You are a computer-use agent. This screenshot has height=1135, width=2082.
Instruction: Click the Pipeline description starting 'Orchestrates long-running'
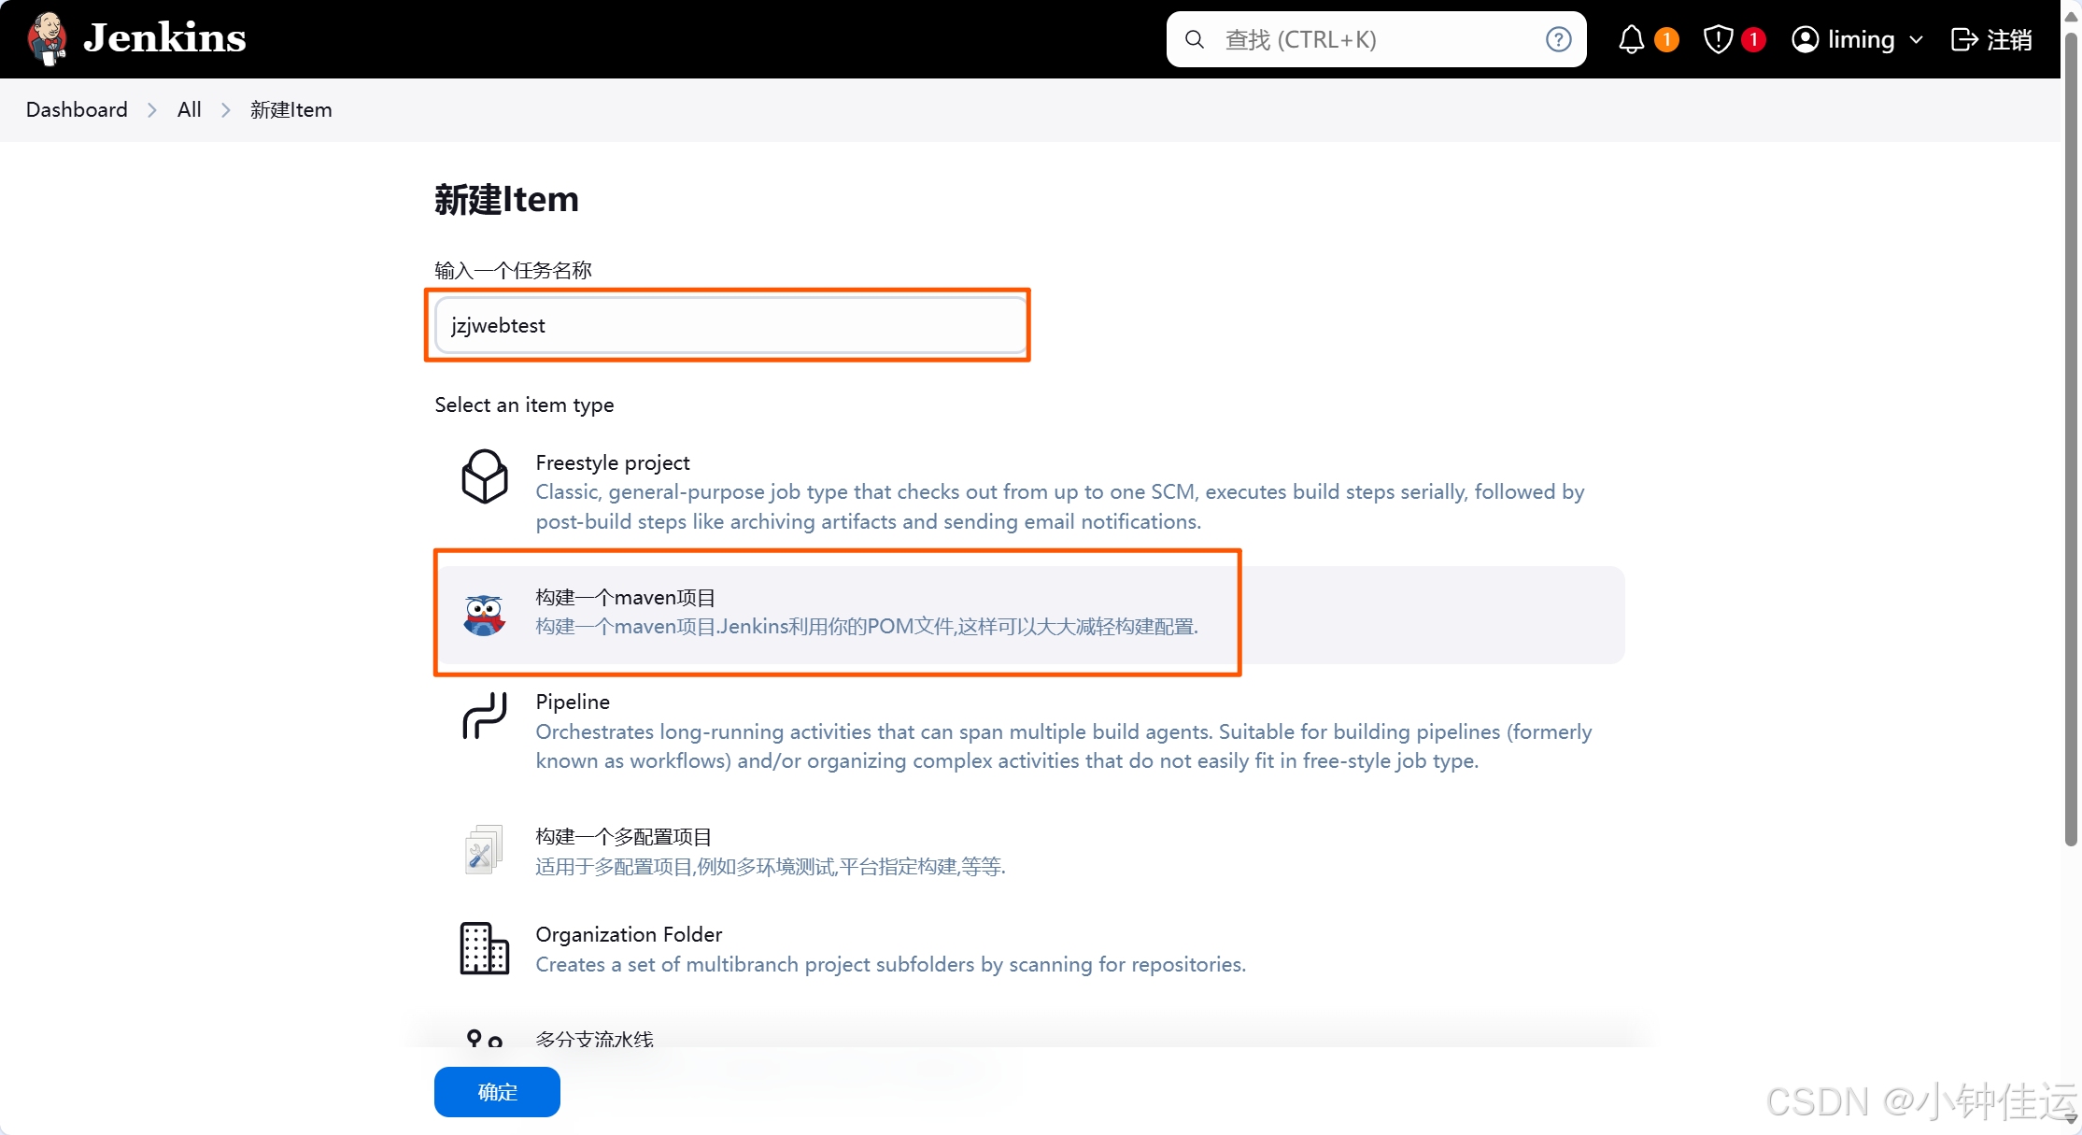(1063, 745)
